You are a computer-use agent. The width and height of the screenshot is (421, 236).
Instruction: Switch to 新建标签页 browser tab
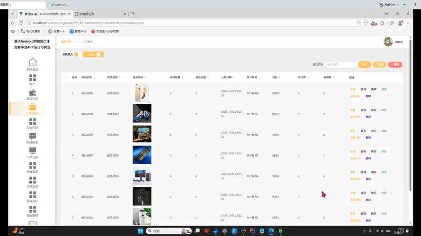100,14
